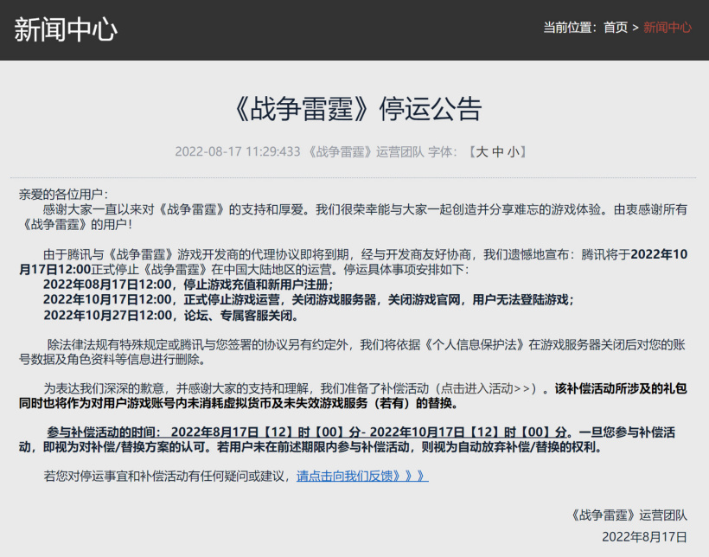Click the 《战争雷霆》运营团队 author in the byline
709x557 pixels.
(366, 151)
